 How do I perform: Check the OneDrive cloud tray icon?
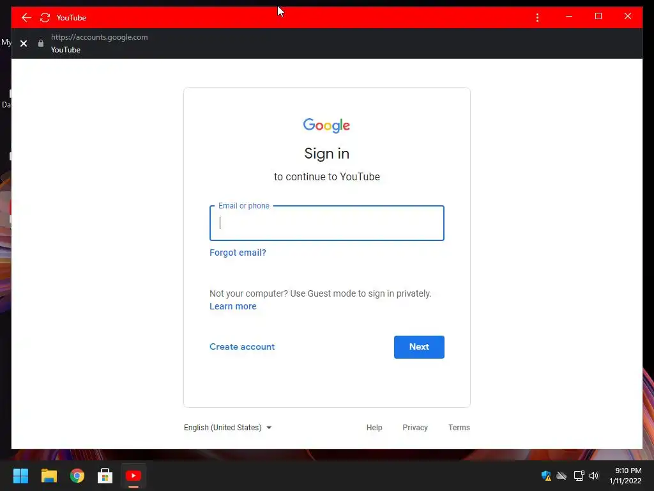pyautogui.click(x=562, y=476)
